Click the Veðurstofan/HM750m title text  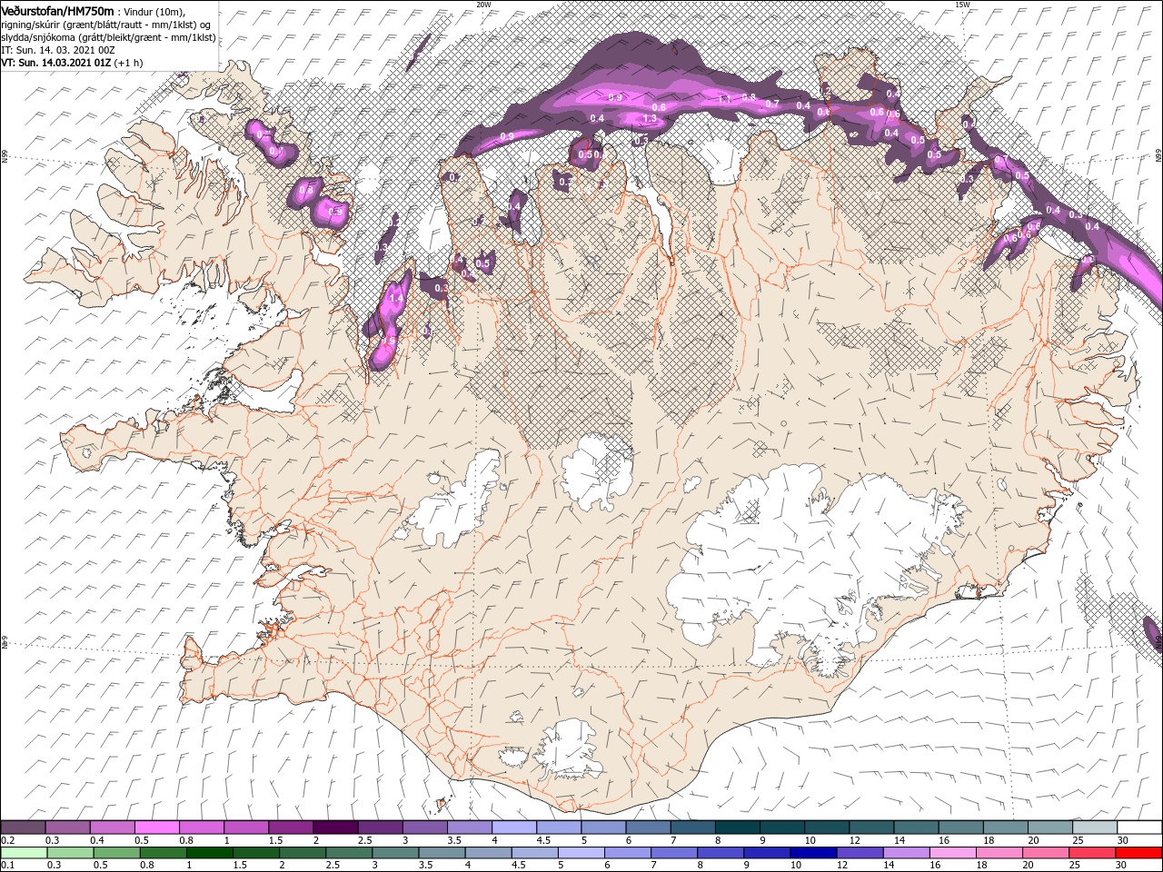tap(57, 10)
